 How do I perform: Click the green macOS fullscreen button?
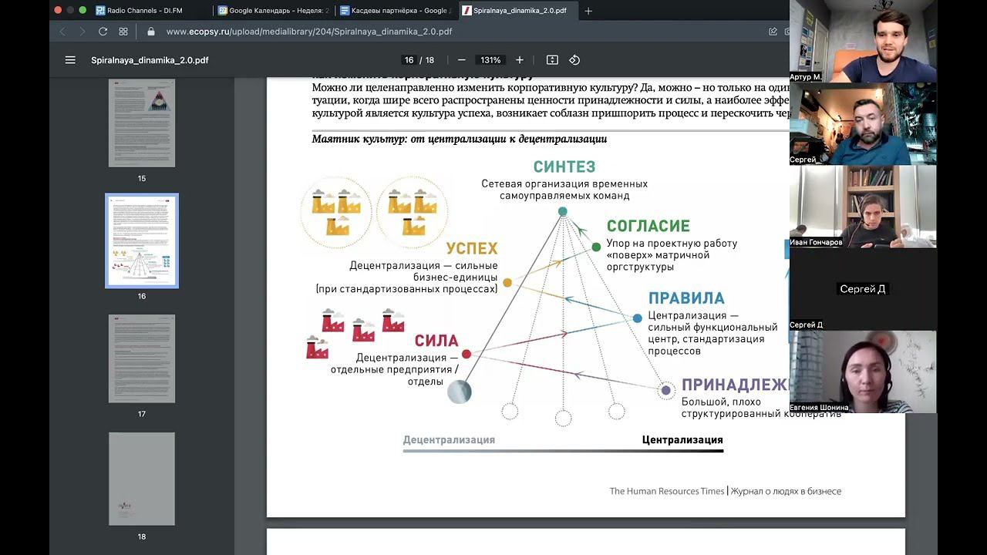coord(83,10)
